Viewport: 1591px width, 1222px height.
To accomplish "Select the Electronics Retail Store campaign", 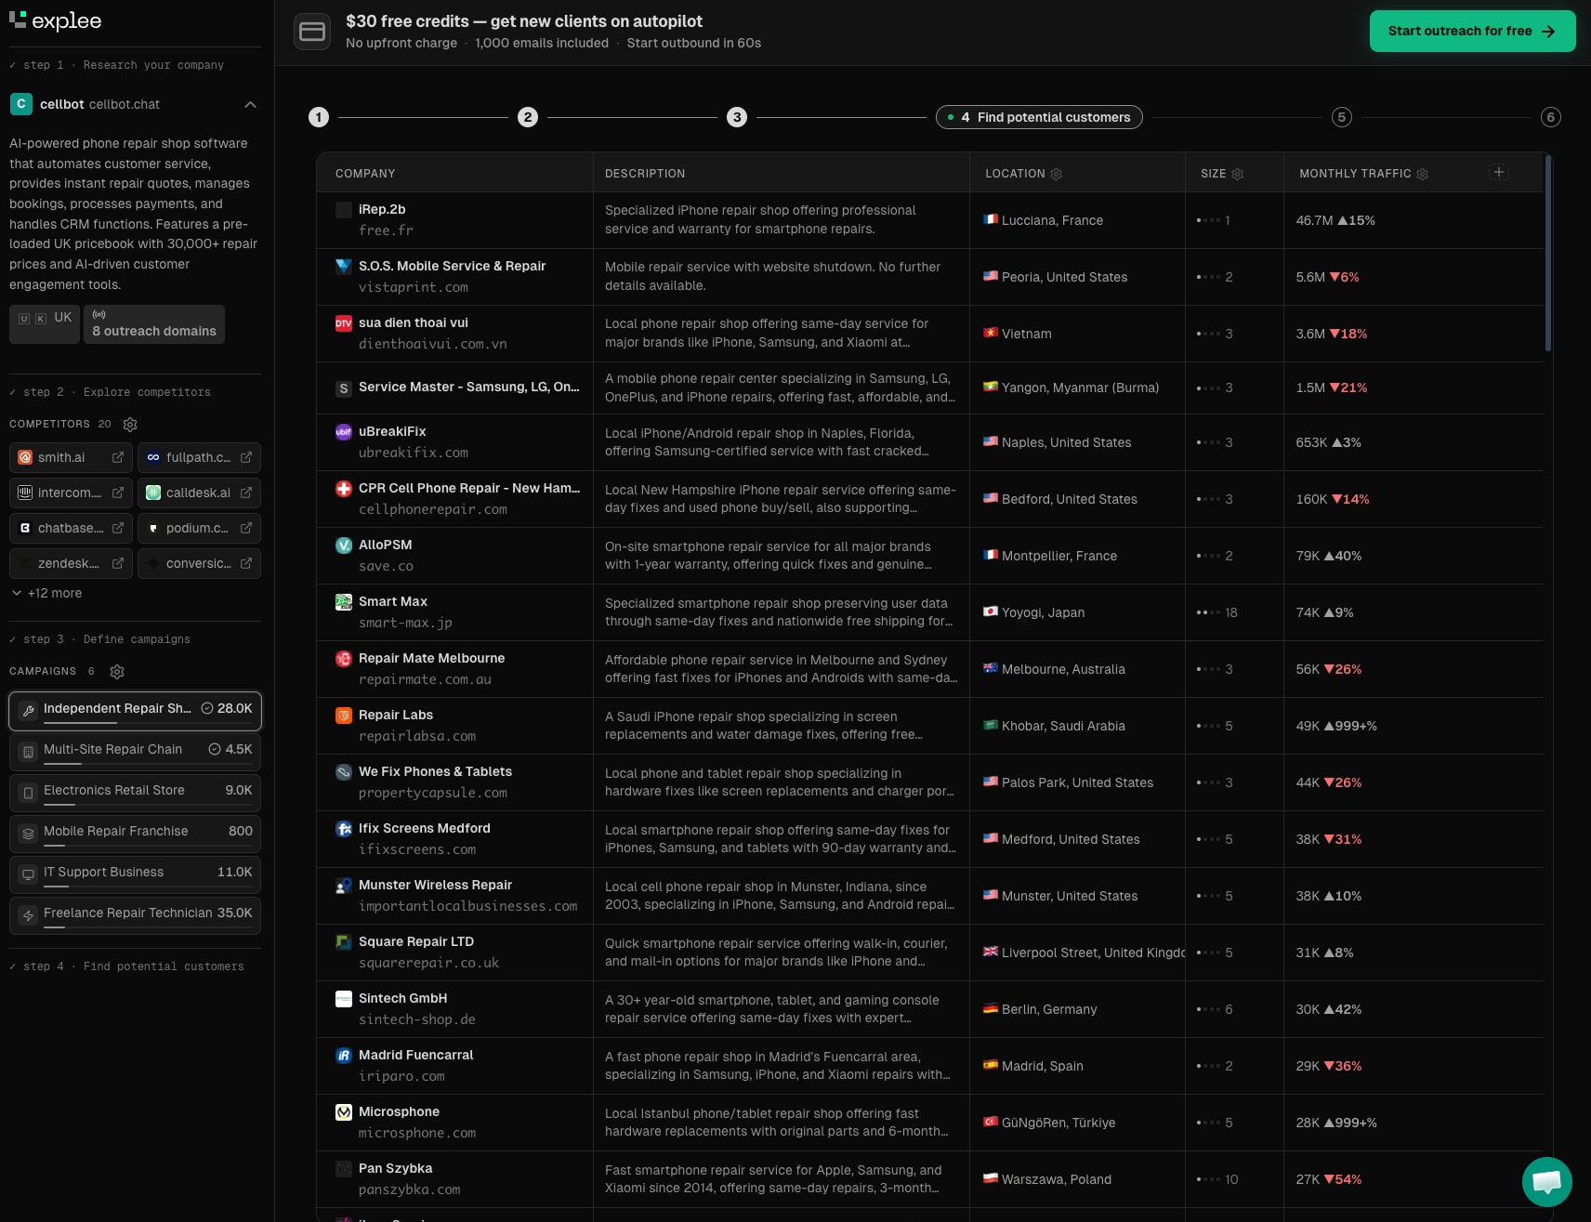I will point(136,793).
